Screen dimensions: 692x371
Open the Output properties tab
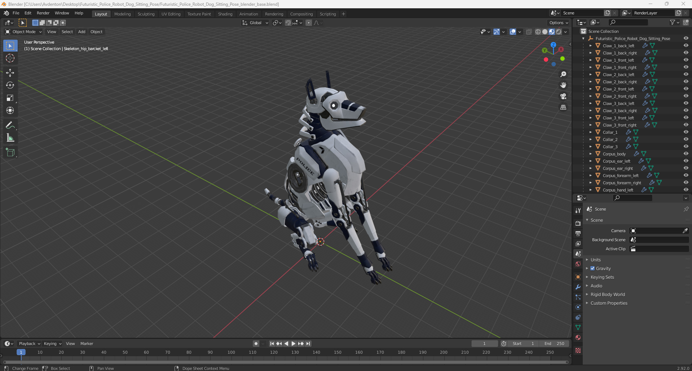click(x=578, y=233)
